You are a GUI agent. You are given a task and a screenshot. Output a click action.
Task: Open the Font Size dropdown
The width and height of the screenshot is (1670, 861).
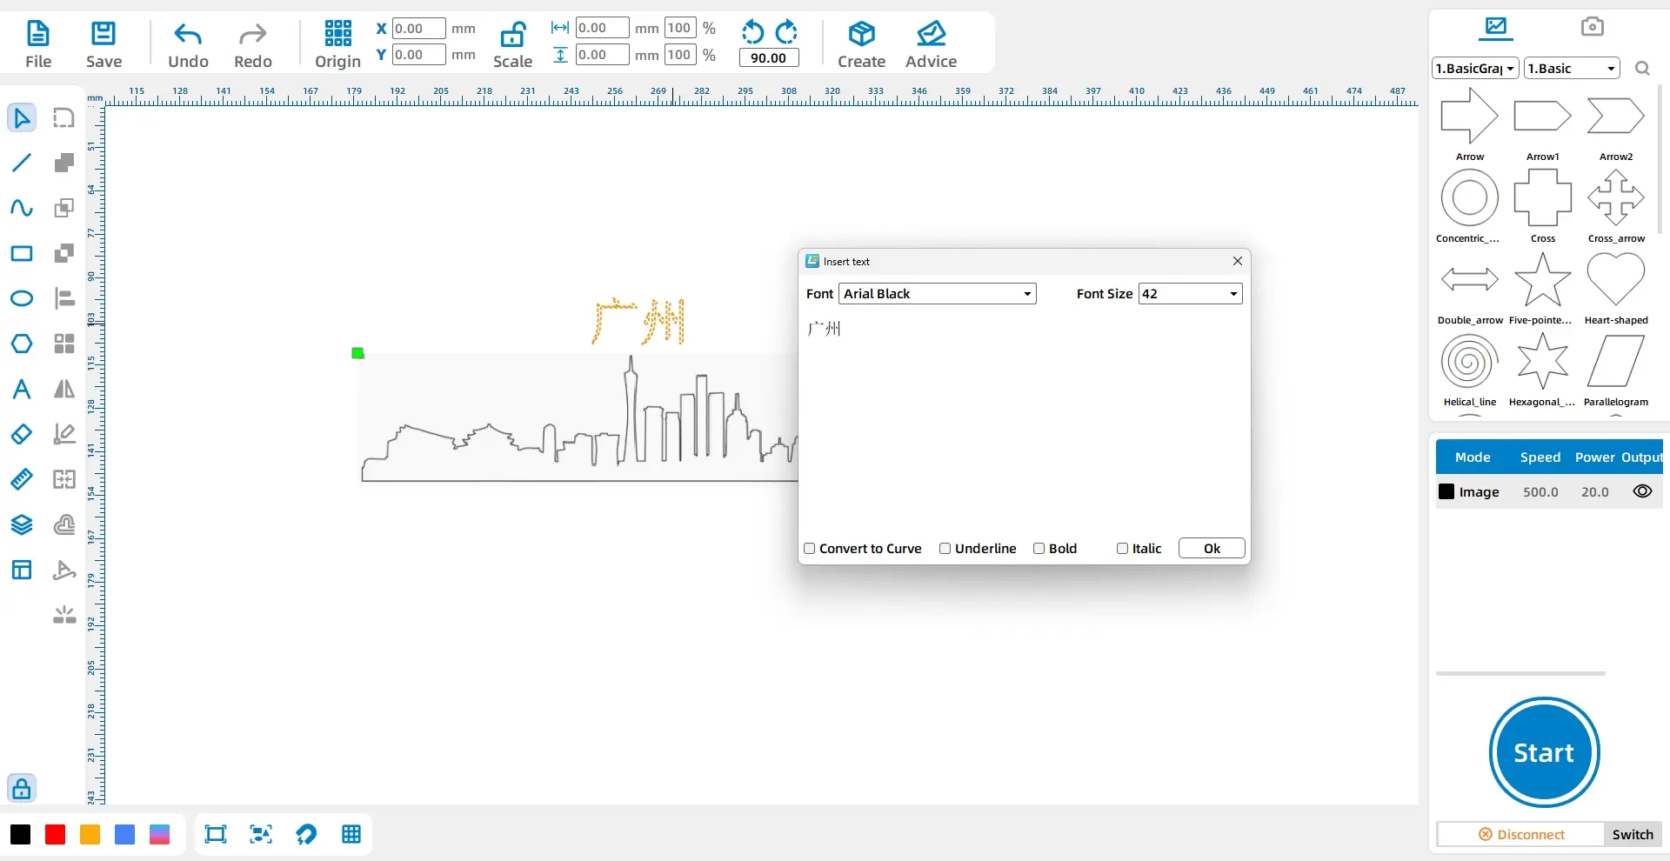1190,294
